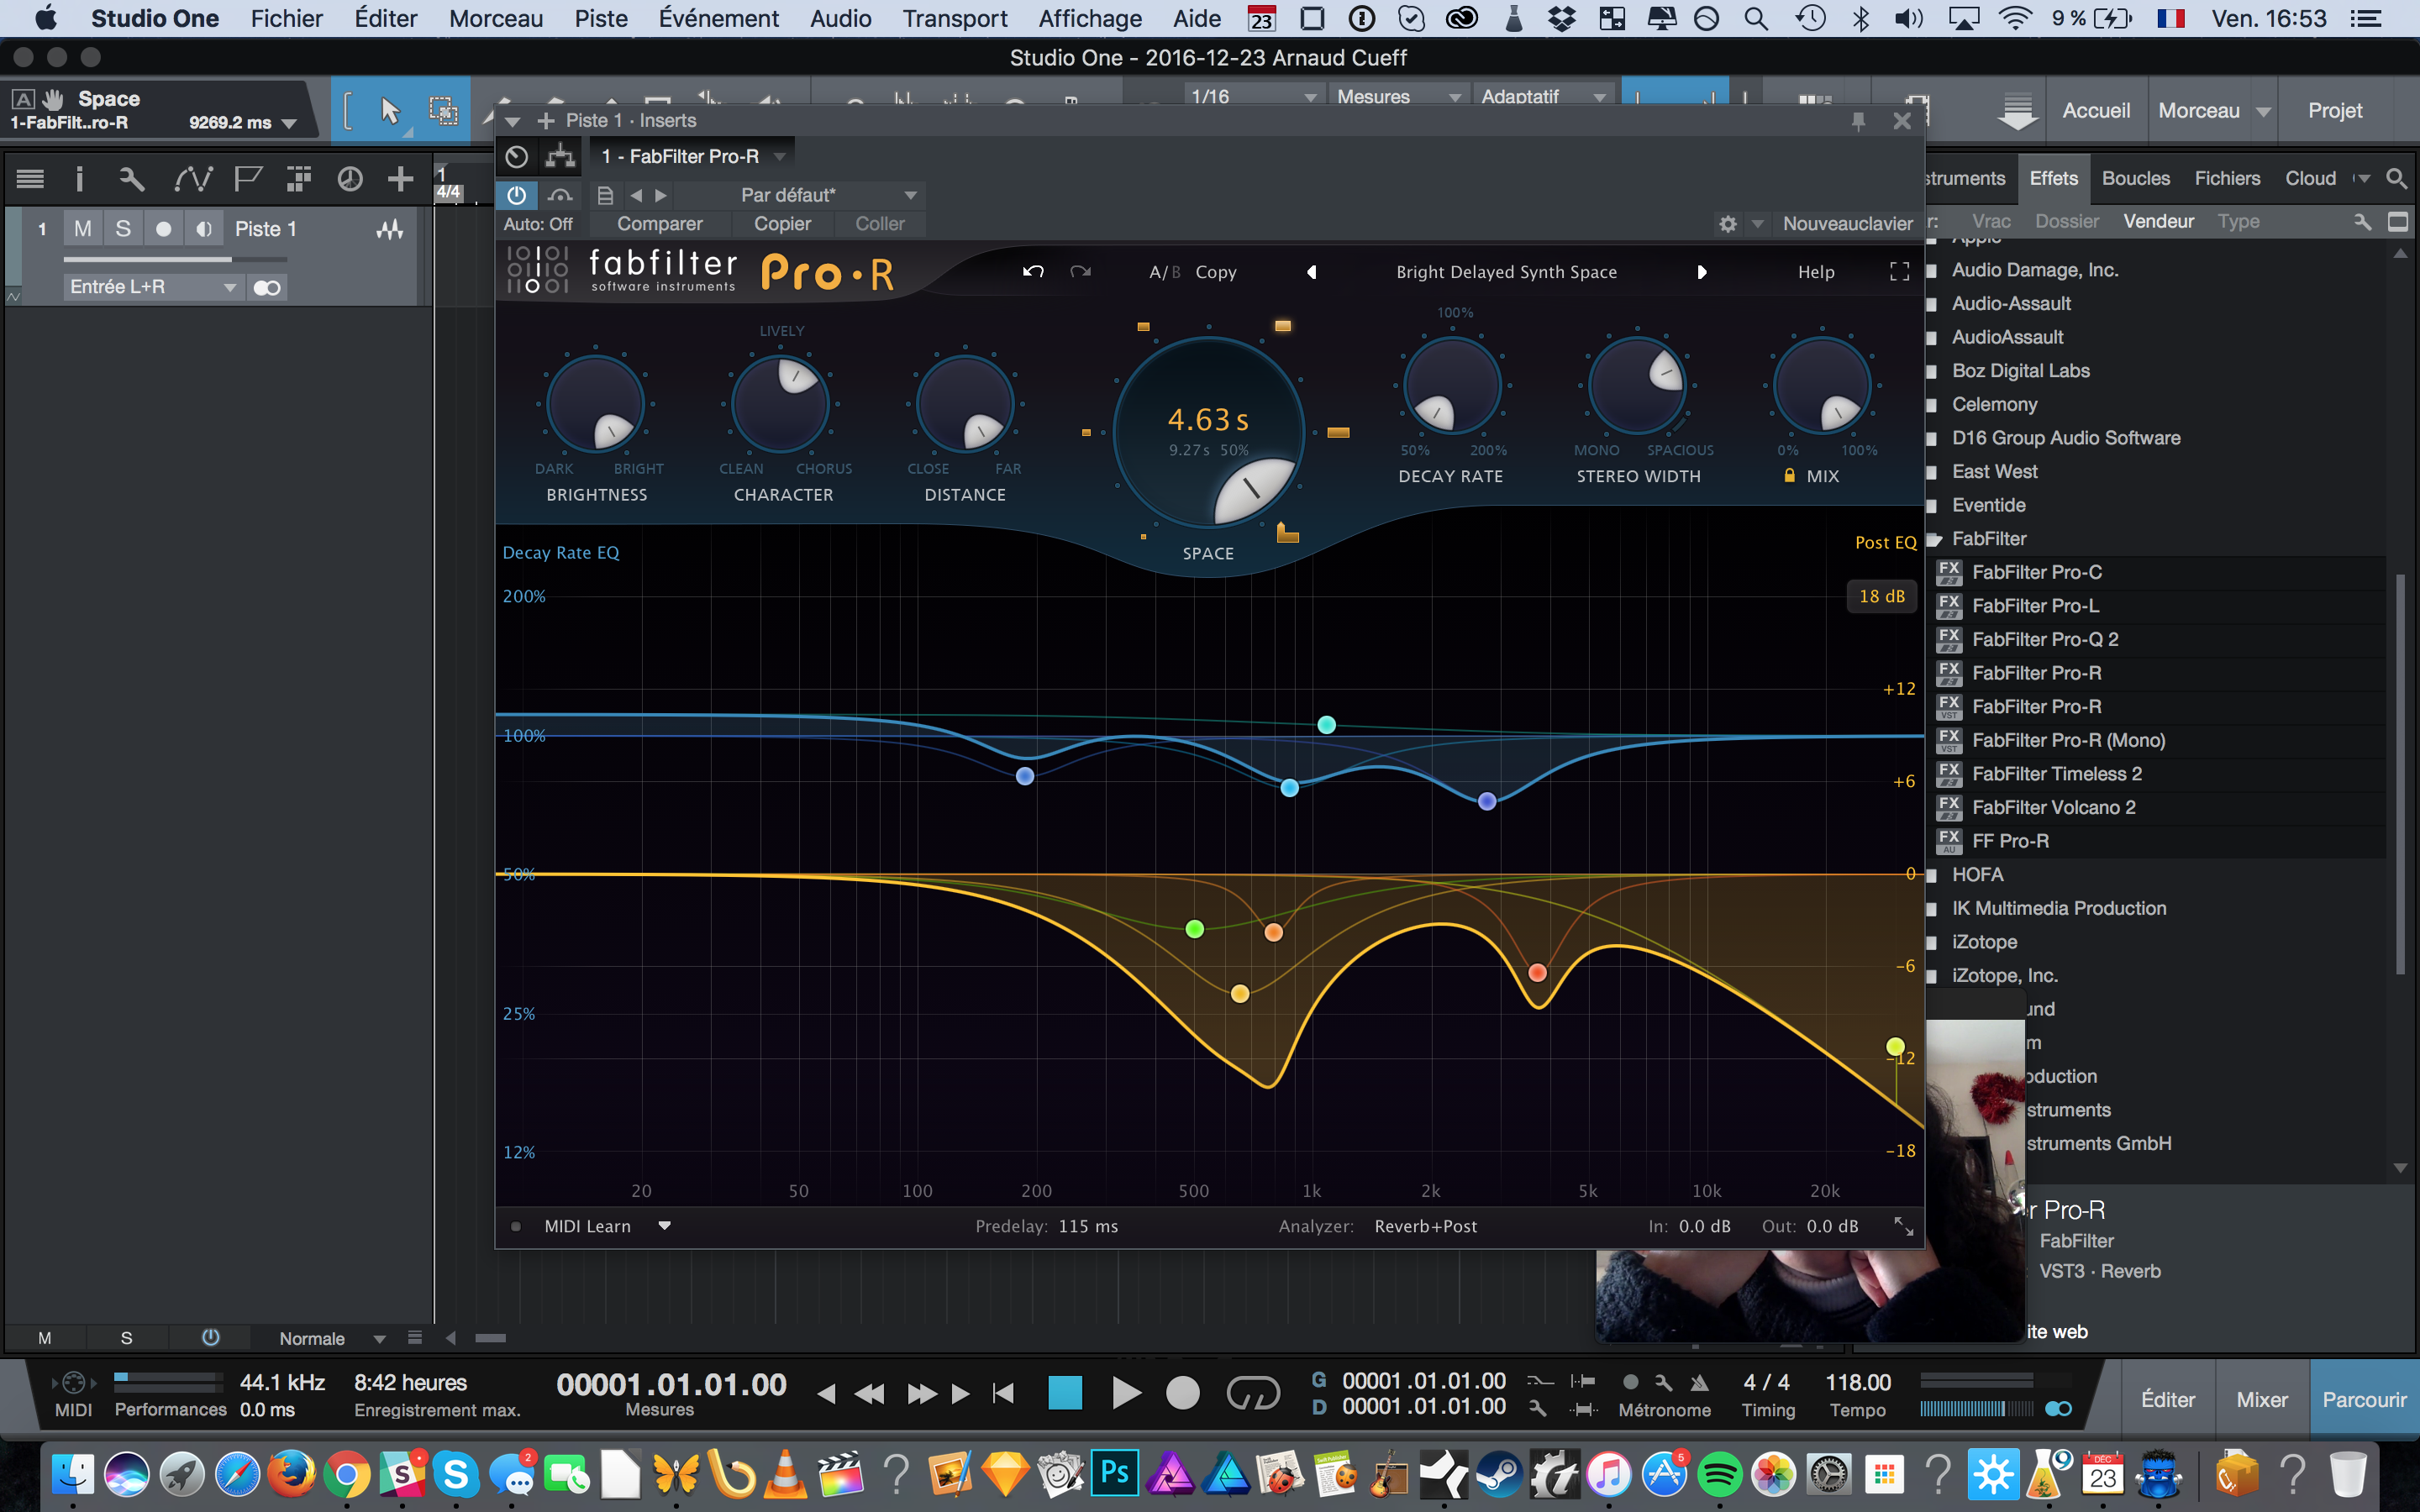Pin the Inserts window using the pin icon
The height and width of the screenshot is (1512, 2420).
pyautogui.click(x=1860, y=120)
